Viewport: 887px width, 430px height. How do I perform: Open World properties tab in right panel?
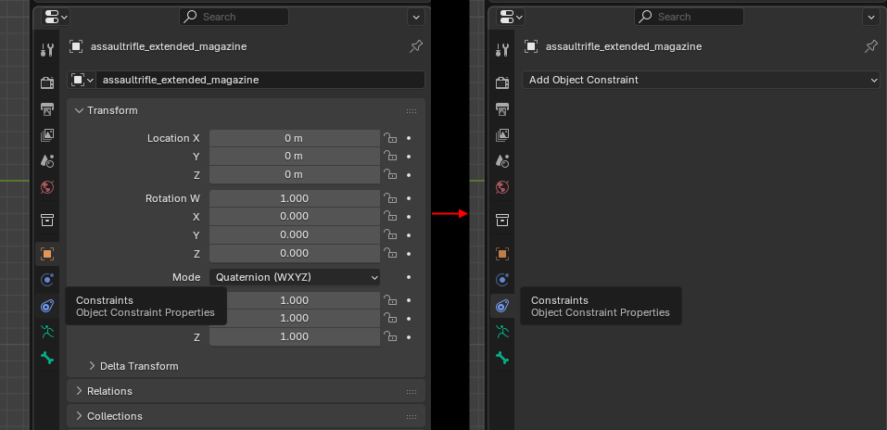click(502, 186)
